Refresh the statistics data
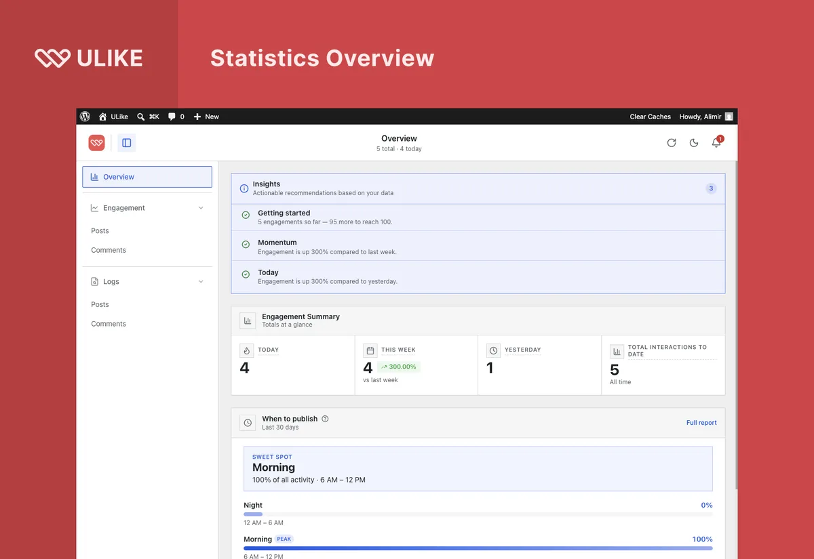 click(x=672, y=143)
